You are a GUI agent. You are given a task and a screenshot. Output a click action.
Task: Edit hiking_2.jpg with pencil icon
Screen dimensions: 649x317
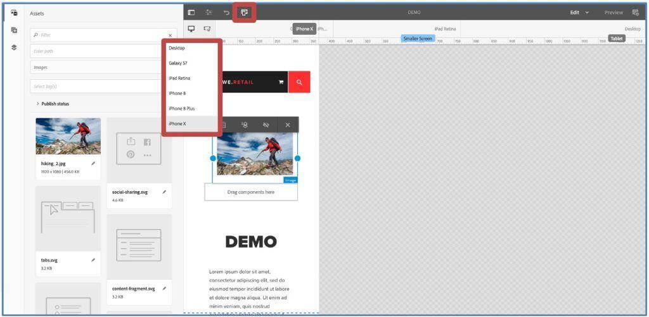click(93, 164)
